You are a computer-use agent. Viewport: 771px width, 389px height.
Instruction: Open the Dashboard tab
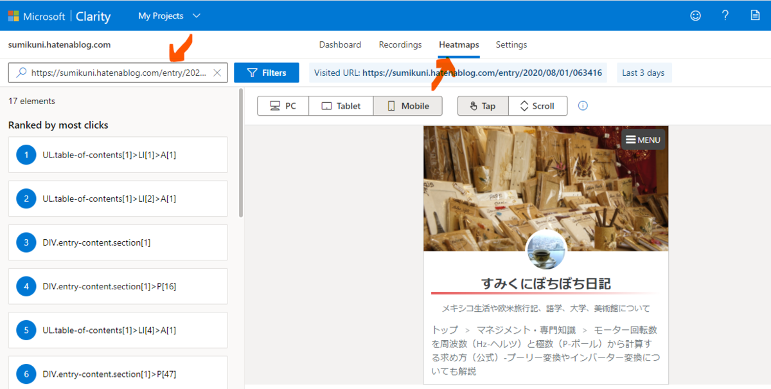coord(340,44)
